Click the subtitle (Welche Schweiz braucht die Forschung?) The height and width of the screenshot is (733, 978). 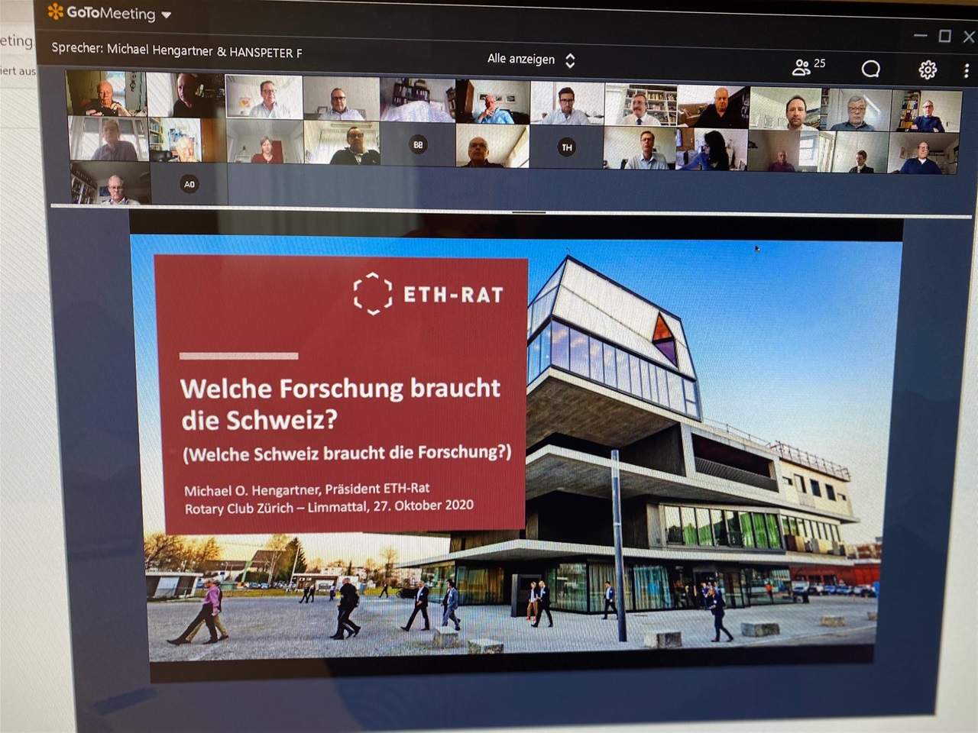pyautogui.click(x=347, y=453)
